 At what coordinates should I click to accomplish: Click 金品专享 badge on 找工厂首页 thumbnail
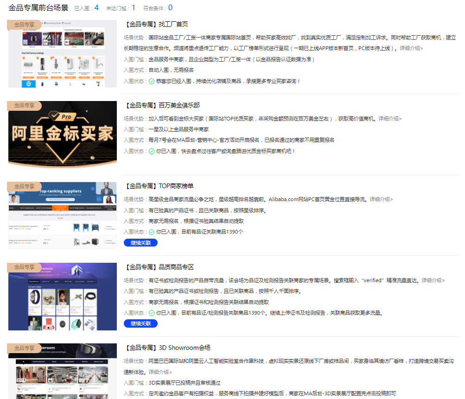[x=25, y=25]
